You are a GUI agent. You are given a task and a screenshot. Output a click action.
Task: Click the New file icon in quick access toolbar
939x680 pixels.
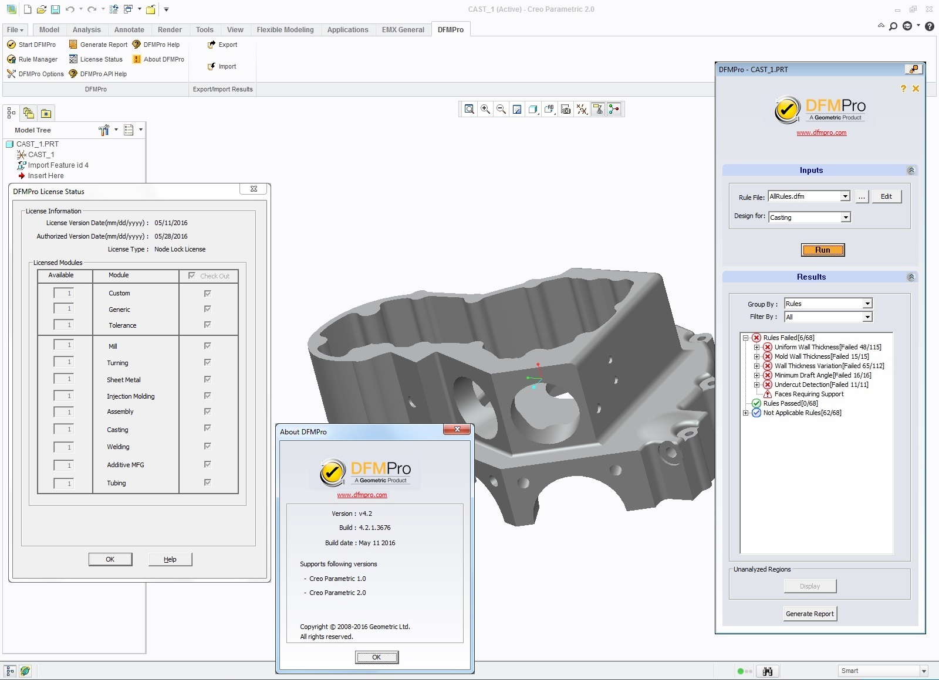[x=28, y=9]
